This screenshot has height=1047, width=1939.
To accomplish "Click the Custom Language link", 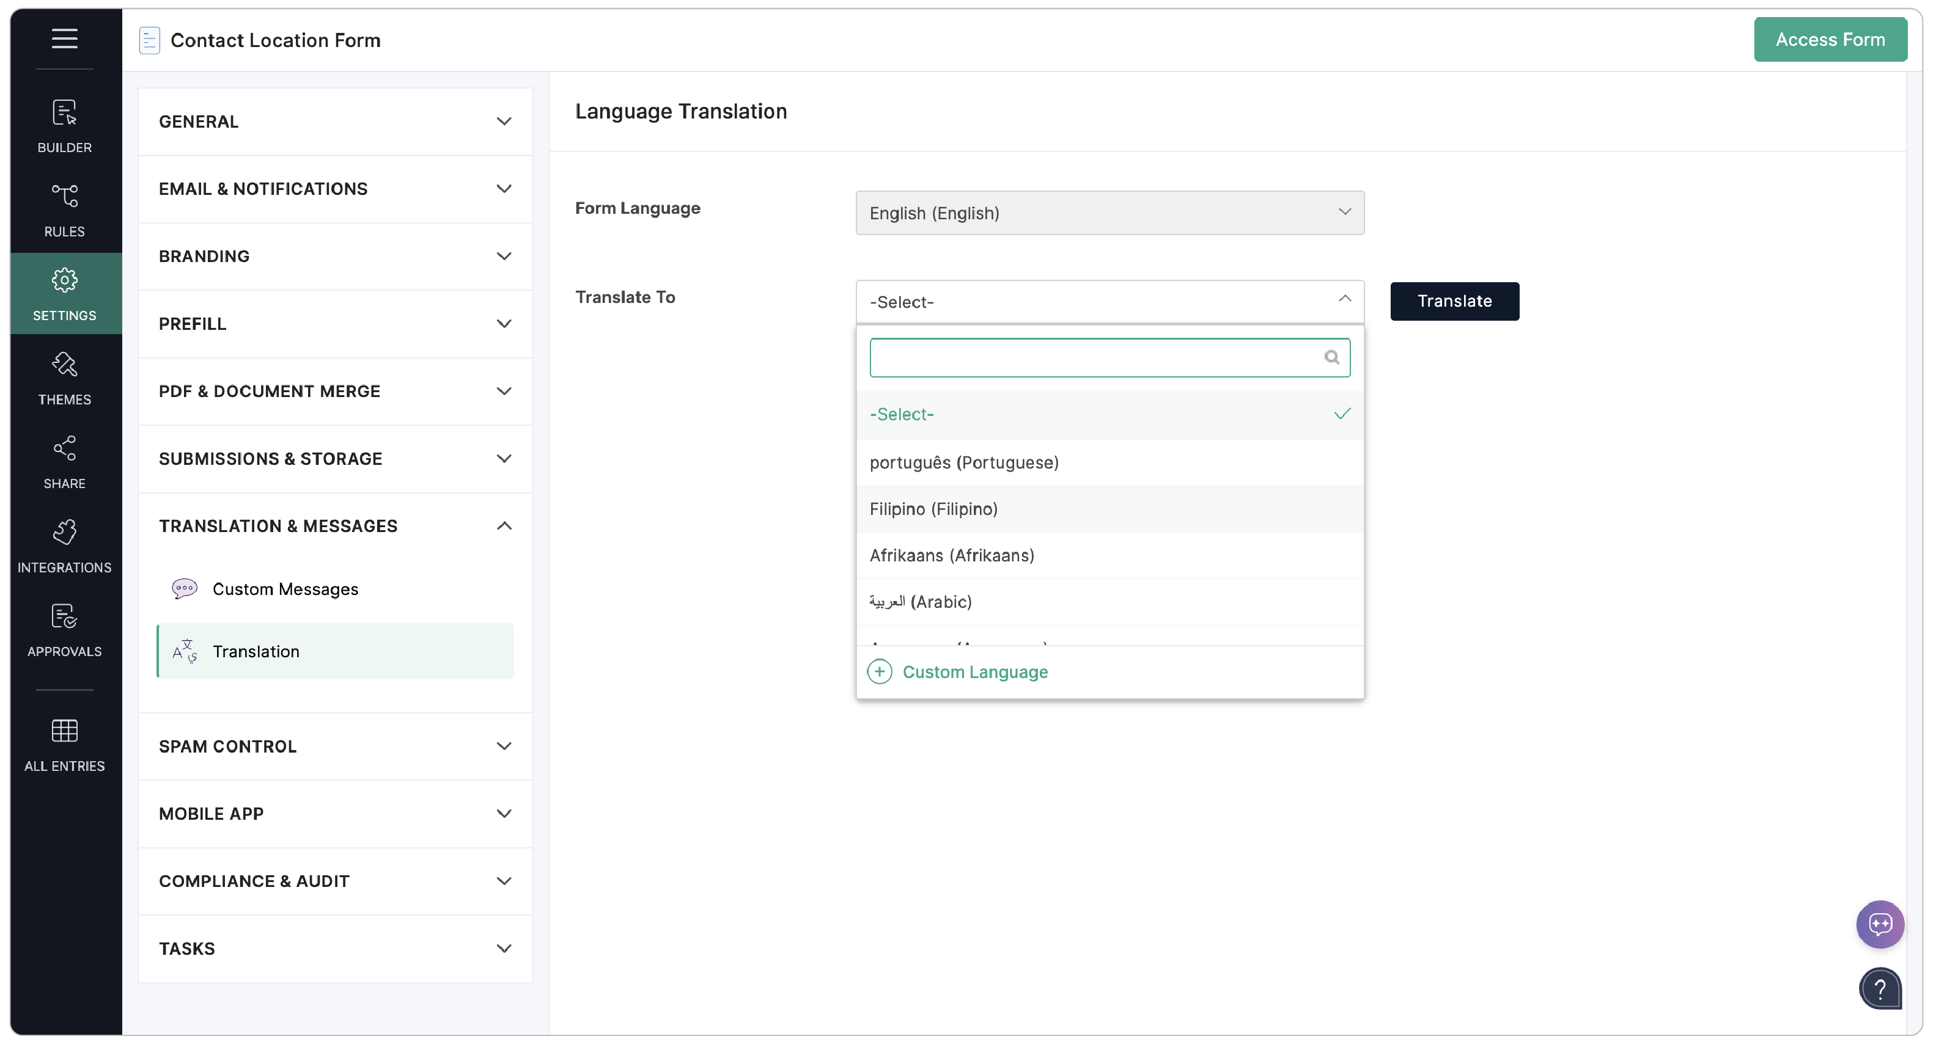I will tap(974, 672).
